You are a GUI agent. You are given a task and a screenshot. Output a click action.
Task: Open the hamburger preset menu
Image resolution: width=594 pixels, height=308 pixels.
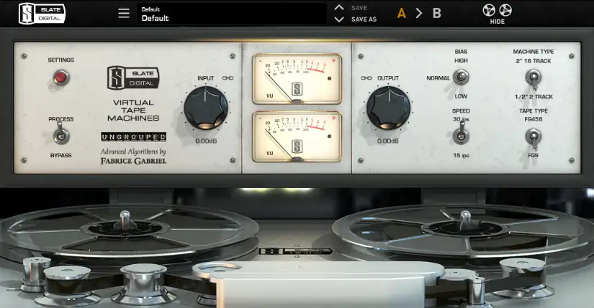click(x=124, y=14)
